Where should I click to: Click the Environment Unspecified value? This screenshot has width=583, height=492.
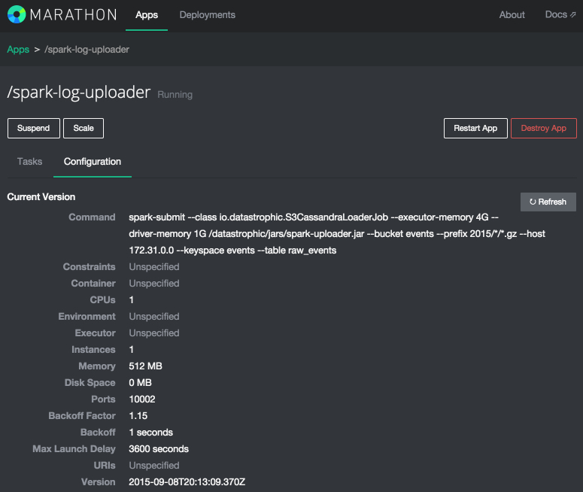tap(154, 317)
